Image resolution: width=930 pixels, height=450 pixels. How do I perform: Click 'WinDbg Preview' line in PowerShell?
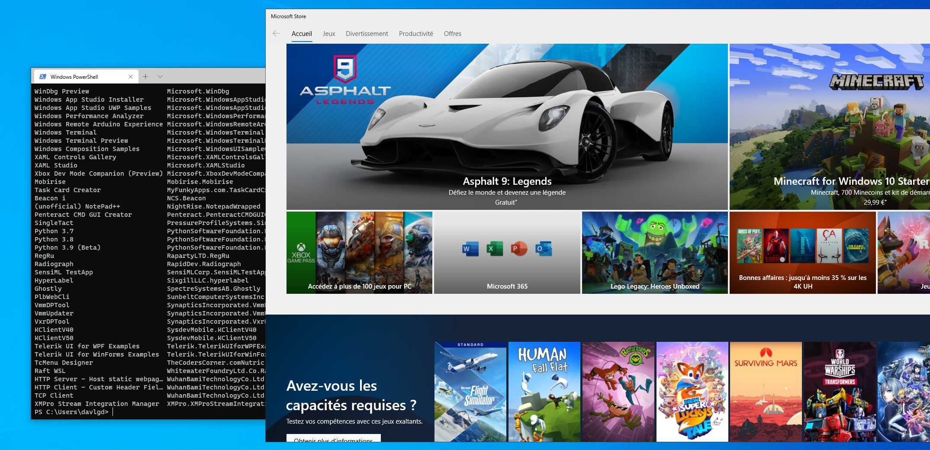tap(62, 91)
